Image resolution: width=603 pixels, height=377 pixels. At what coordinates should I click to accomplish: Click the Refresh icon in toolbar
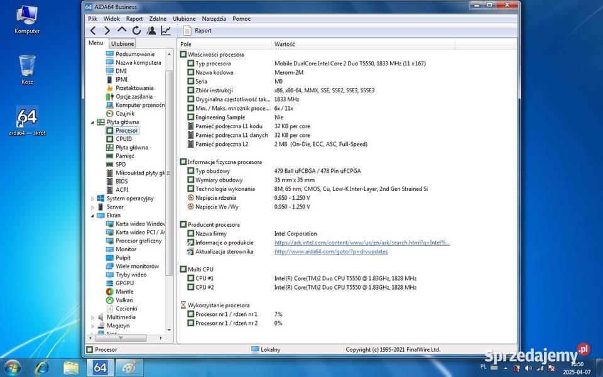coord(136,30)
